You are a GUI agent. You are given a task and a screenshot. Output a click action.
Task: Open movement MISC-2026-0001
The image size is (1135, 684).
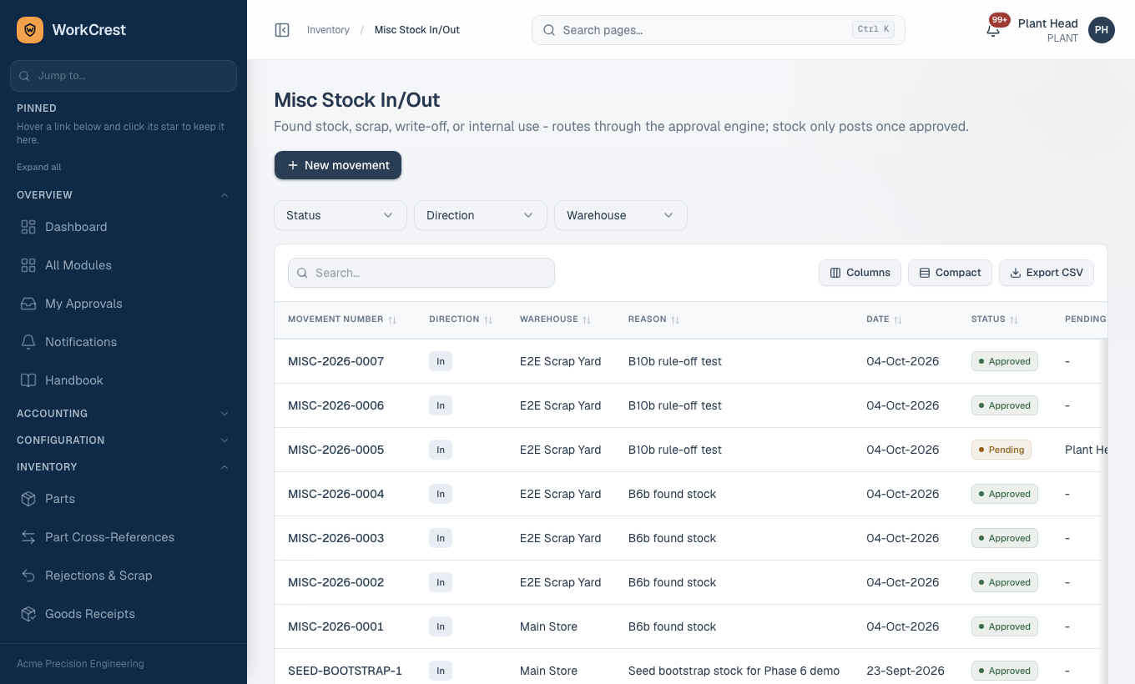pyautogui.click(x=336, y=626)
